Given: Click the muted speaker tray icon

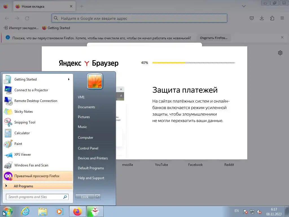Looking at the screenshot, I should coord(259,212).
